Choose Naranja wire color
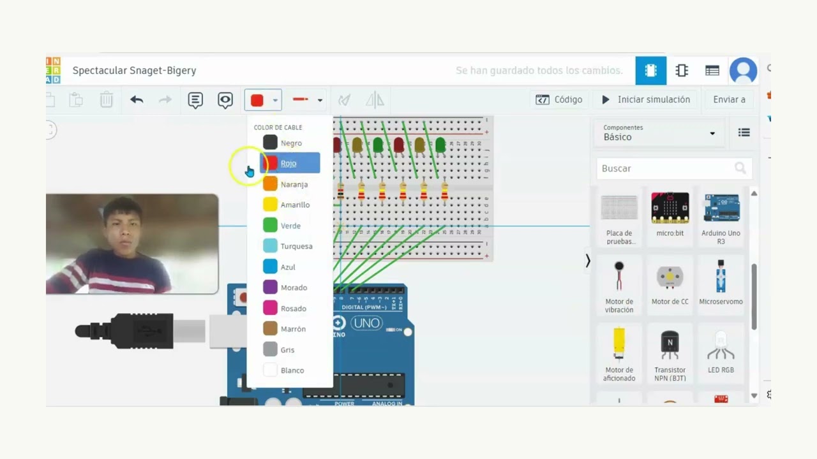Viewport: 817px width, 459px height. (290, 184)
